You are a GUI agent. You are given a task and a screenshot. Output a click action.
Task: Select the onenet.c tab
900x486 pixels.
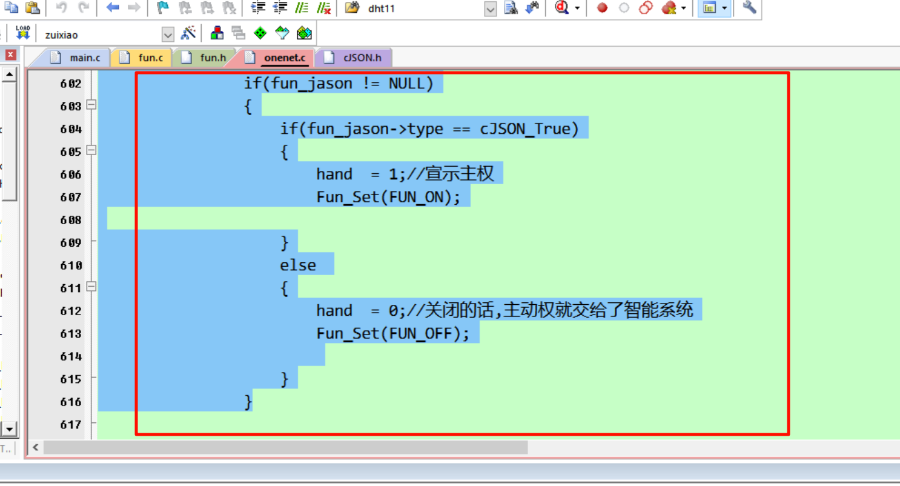[x=276, y=58]
